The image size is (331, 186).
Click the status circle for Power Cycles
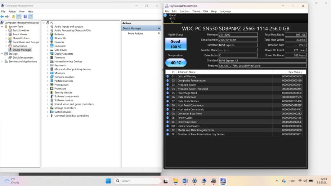pos(167,118)
